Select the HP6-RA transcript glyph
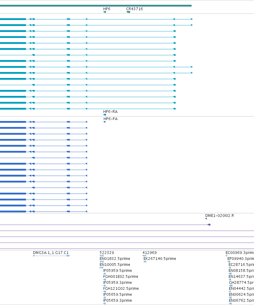Screen dimensions: 254x305 (x=104, y=115)
